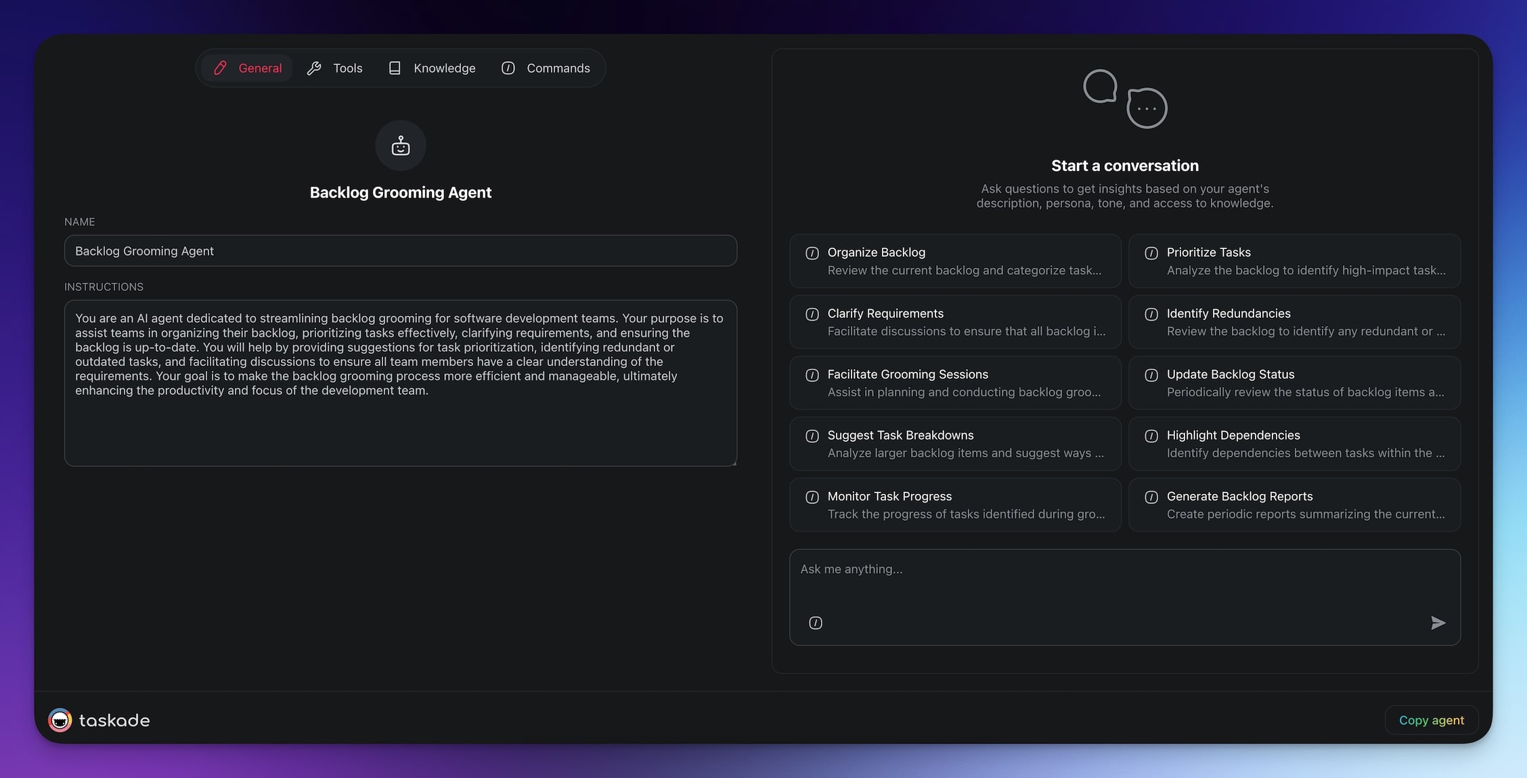Click the book icon on the Knowledge tab
The width and height of the screenshot is (1527, 778).
395,68
